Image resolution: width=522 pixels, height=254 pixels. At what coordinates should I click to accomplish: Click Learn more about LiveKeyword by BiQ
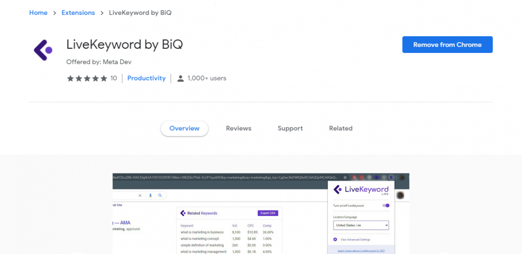tap(361, 250)
